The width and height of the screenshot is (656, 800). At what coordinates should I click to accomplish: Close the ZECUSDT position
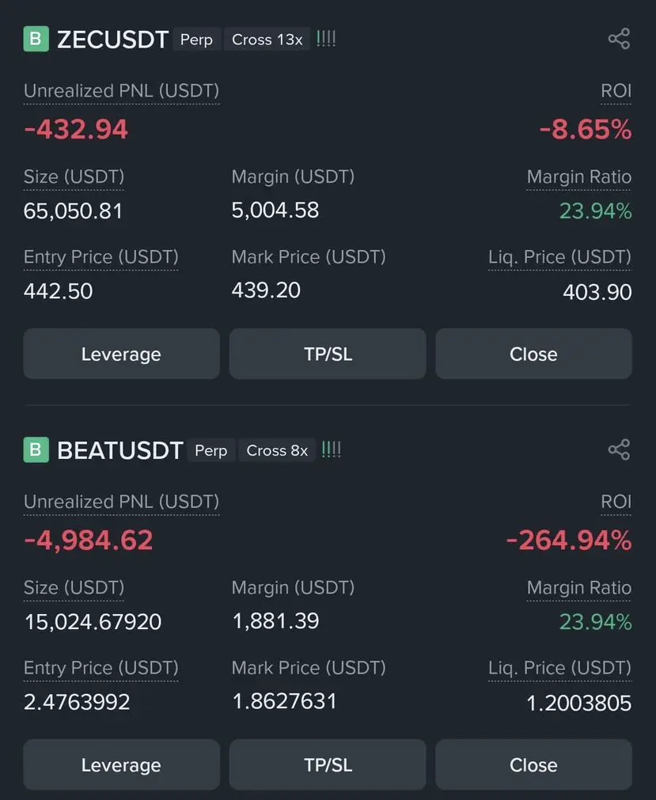[533, 354]
